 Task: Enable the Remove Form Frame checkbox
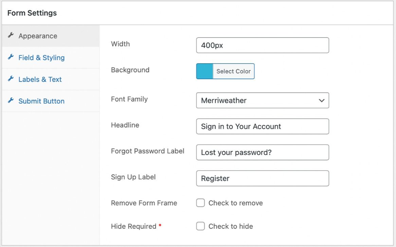(200, 203)
